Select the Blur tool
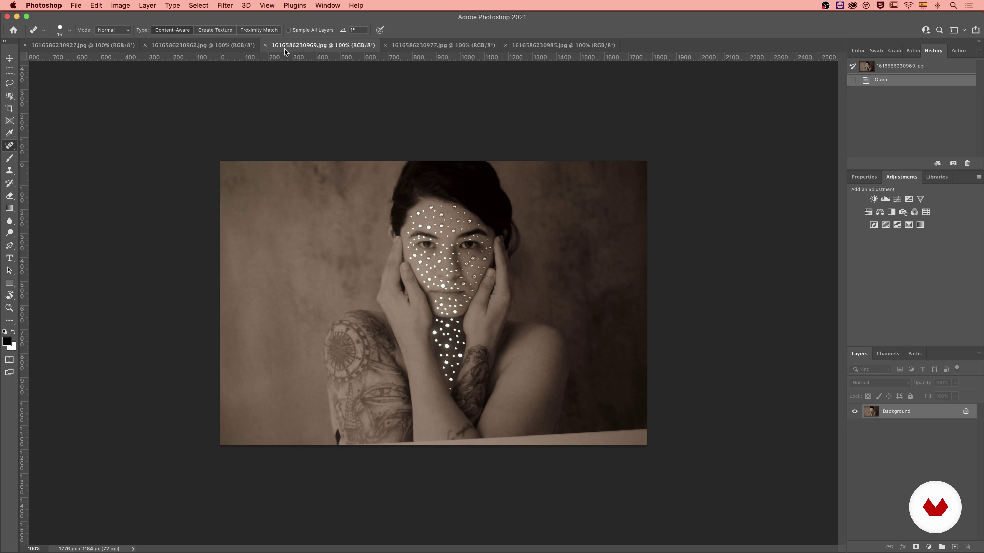The height and width of the screenshot is (553, 984). pos(9,221)
